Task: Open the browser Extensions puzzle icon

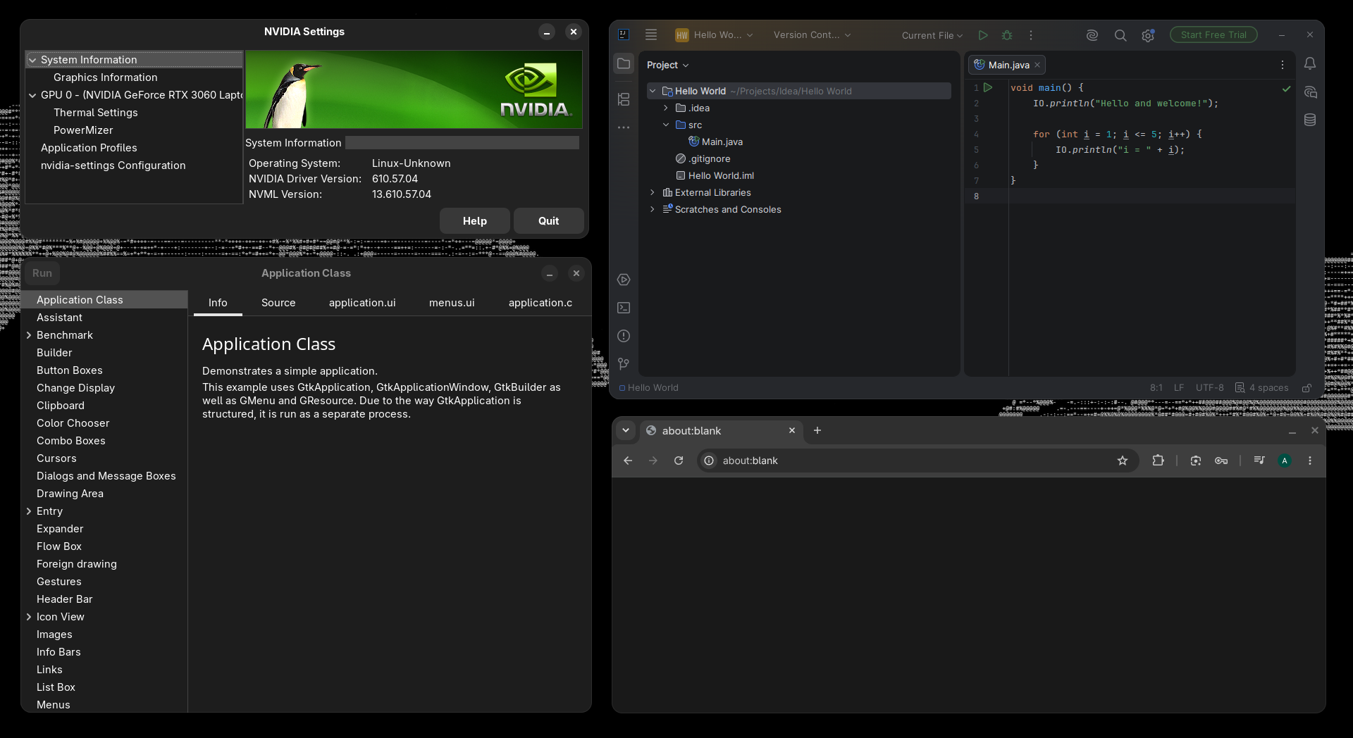Action: point(1158,461)
